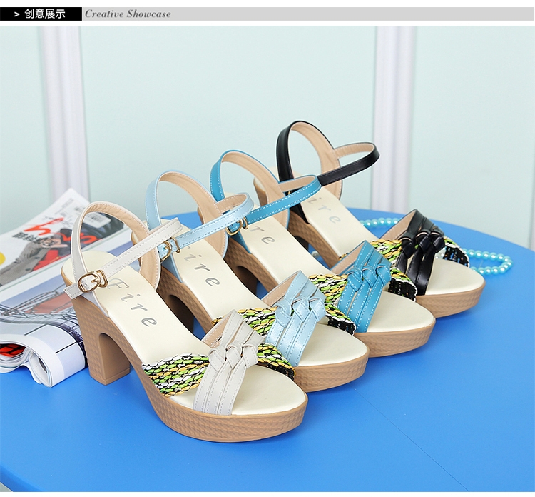Select the Creative Showcase heading text
The image size is (535, 497).
coord(128,14)
